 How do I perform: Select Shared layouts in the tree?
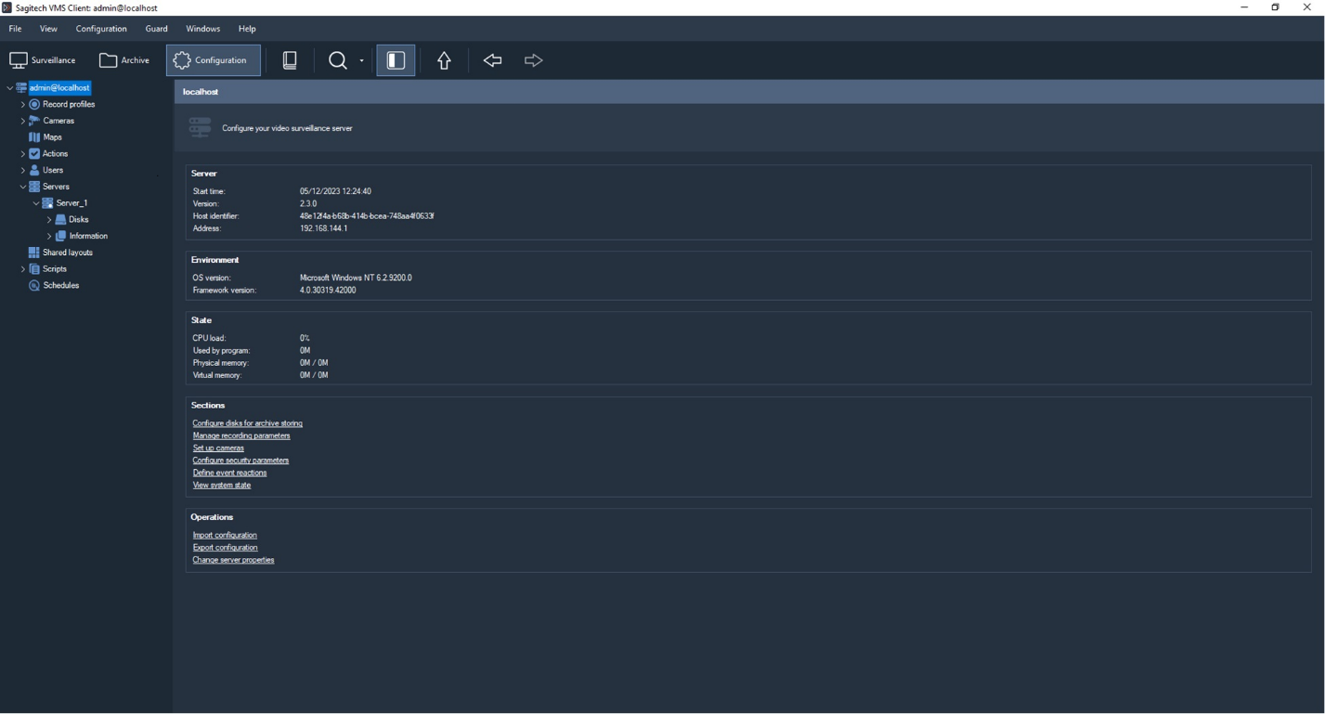67,253
